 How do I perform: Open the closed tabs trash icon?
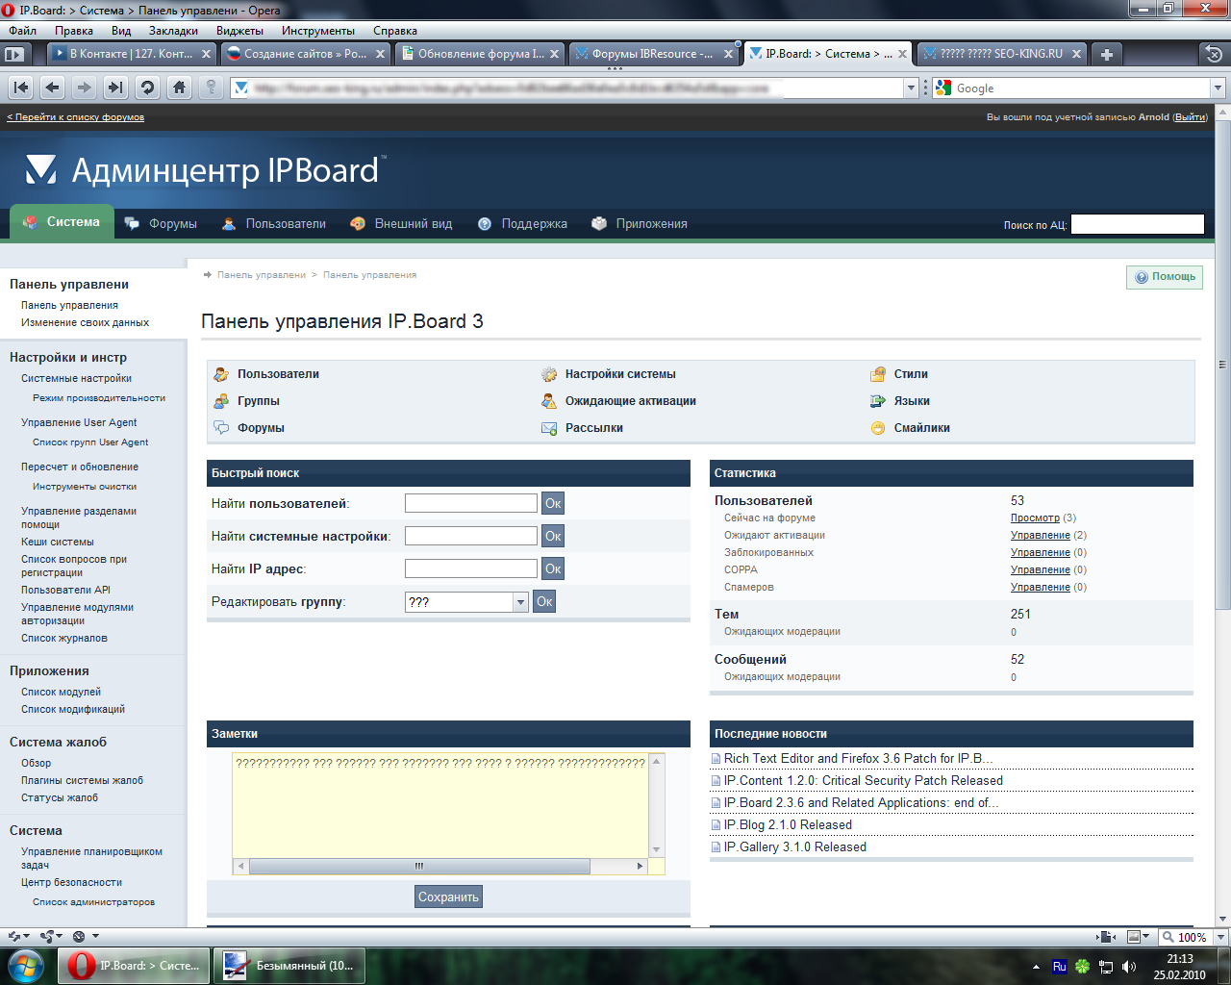click(1214, 54)
